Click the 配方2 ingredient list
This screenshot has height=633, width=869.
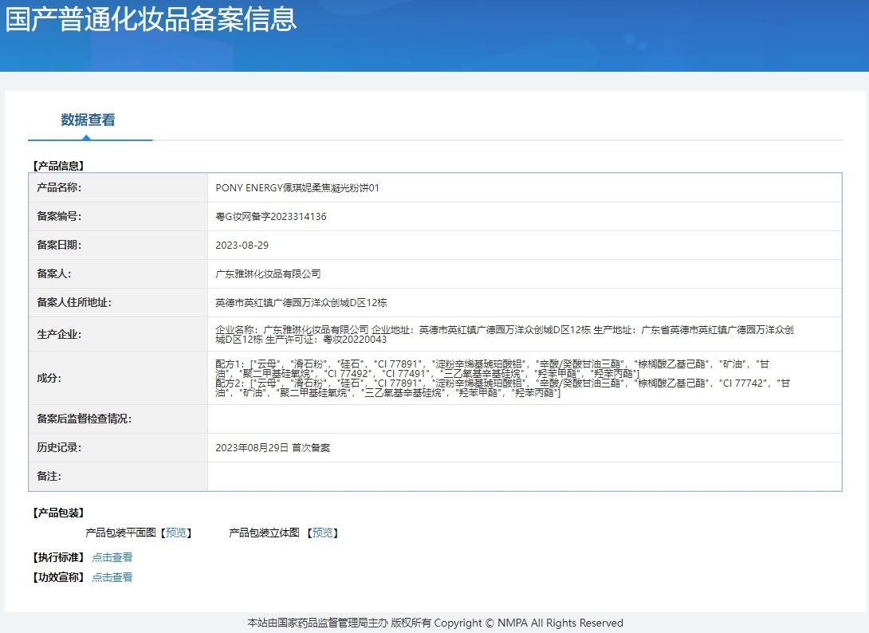503,388
